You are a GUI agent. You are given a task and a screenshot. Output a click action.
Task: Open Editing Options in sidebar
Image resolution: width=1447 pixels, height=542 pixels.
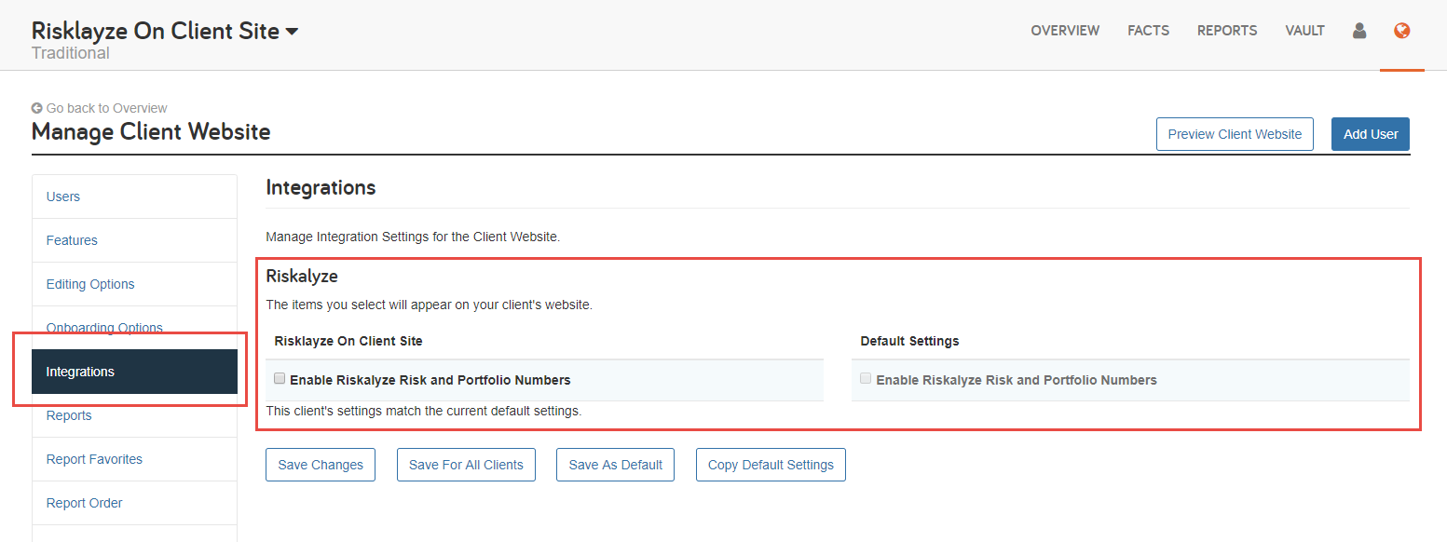[134, 284]
